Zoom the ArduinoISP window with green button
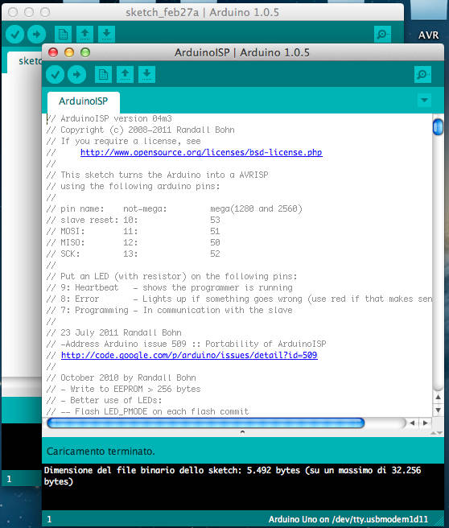 coord(85,52)
